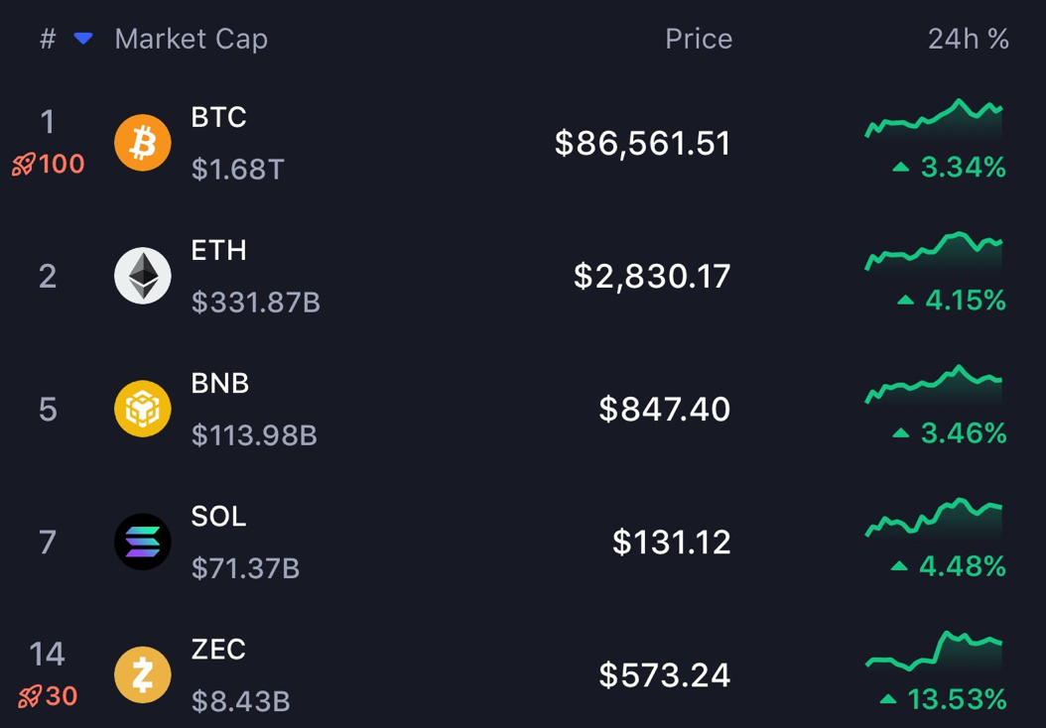Viewport: 1046px width, 728px height.
Task: Click the rocket icon beside 100
Action: pyautogui.click(x=23, y=165)
